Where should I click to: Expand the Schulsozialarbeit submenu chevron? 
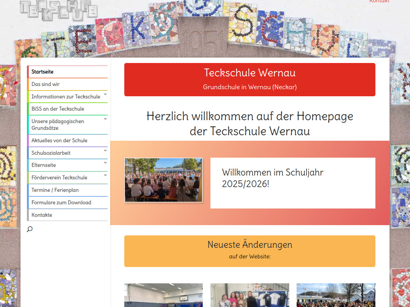[x=105, y=151]
